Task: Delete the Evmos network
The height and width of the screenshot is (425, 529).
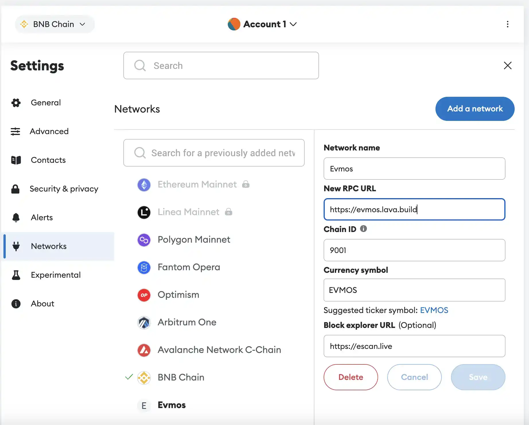Action: coord(351,377)
